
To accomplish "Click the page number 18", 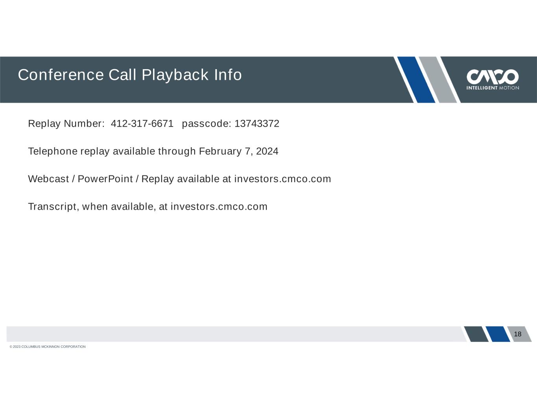I will 517,334.
